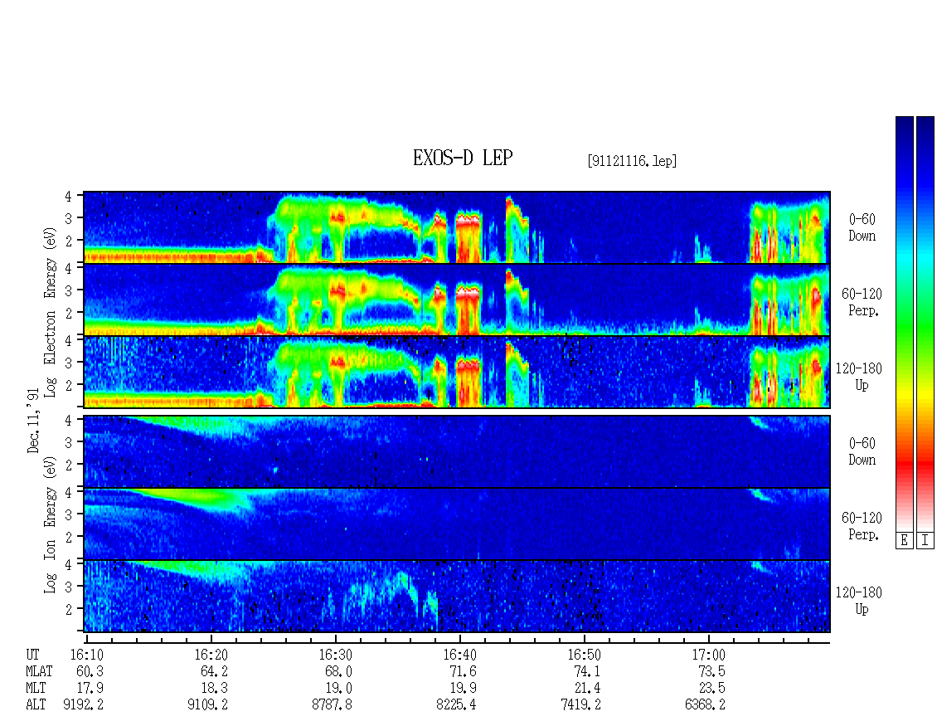Open the ion 0-60 Down spectrogram panel
937x726 pixels.
pyautogui.click(x=457, y=451)
